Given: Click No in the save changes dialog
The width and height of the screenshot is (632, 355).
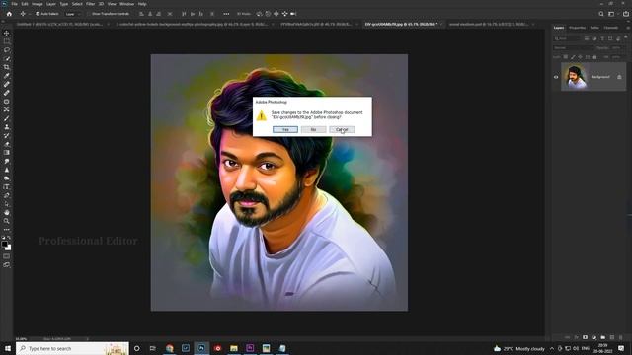Looking at the screenshot, I should pyautogui.click(x=313, y=129).
